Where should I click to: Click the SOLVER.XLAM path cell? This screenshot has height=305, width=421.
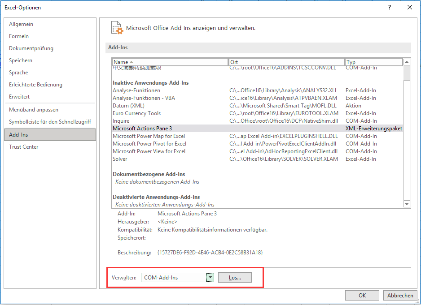click(284, 159)
